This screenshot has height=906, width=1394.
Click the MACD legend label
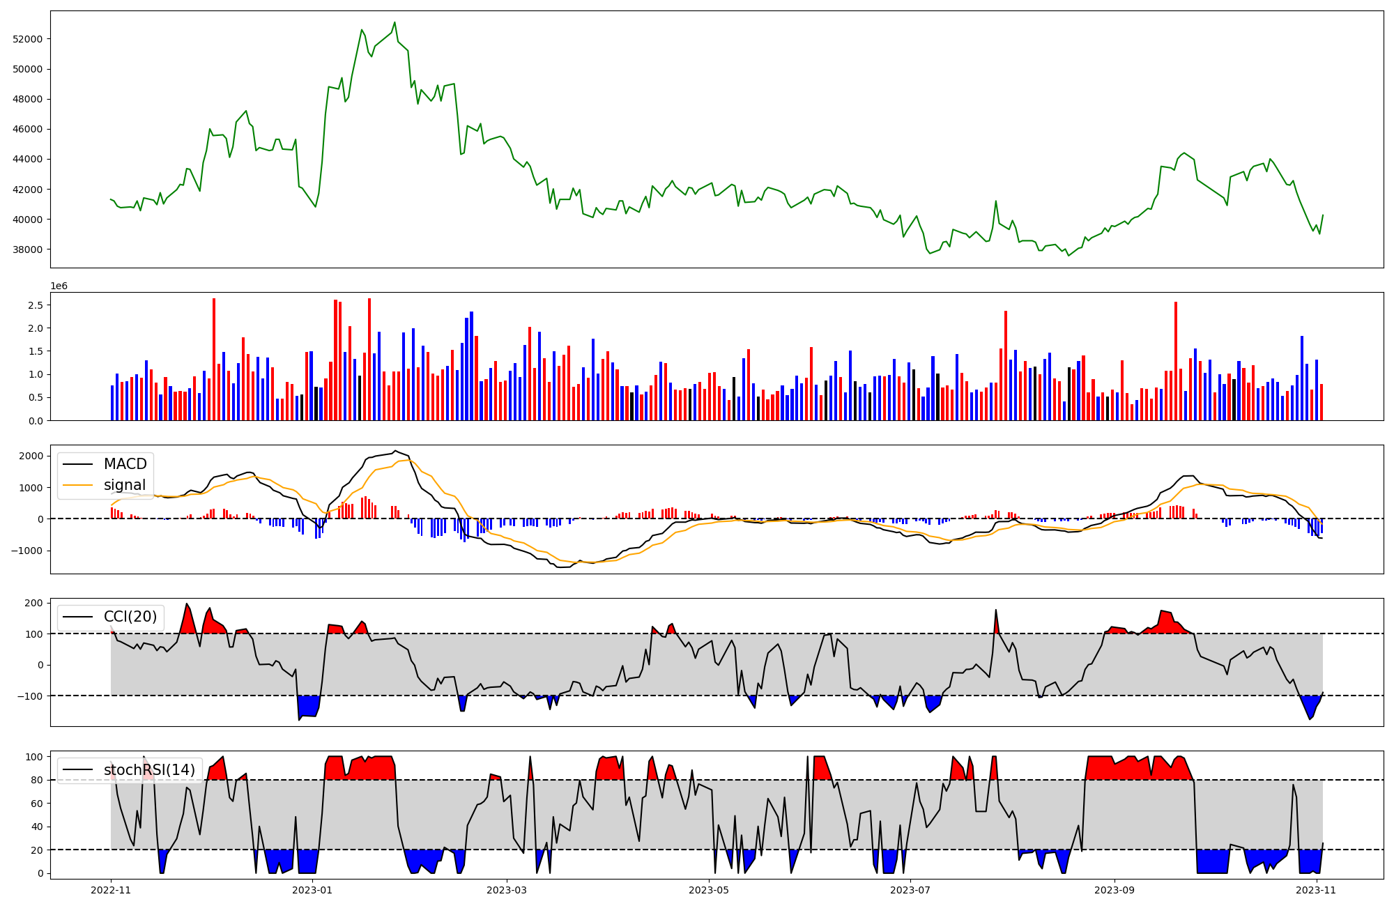click(x=125, y=464)
